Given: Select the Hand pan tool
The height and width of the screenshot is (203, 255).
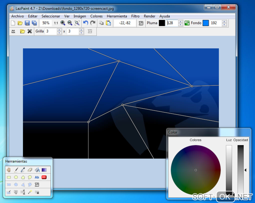Looking at the screenshot, I should (x=9, y=170).
